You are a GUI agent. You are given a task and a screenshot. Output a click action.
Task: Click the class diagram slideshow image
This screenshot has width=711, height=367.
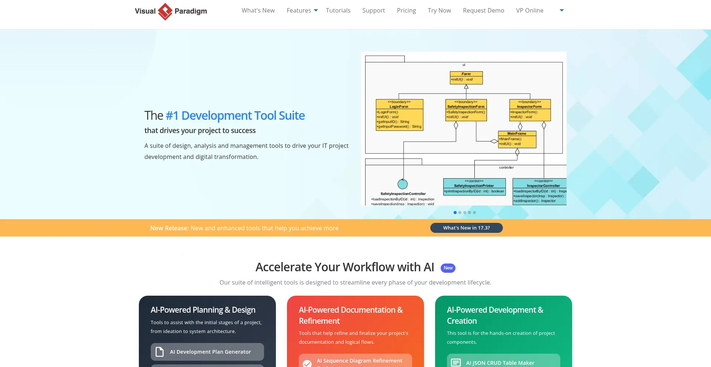(464, 128)
